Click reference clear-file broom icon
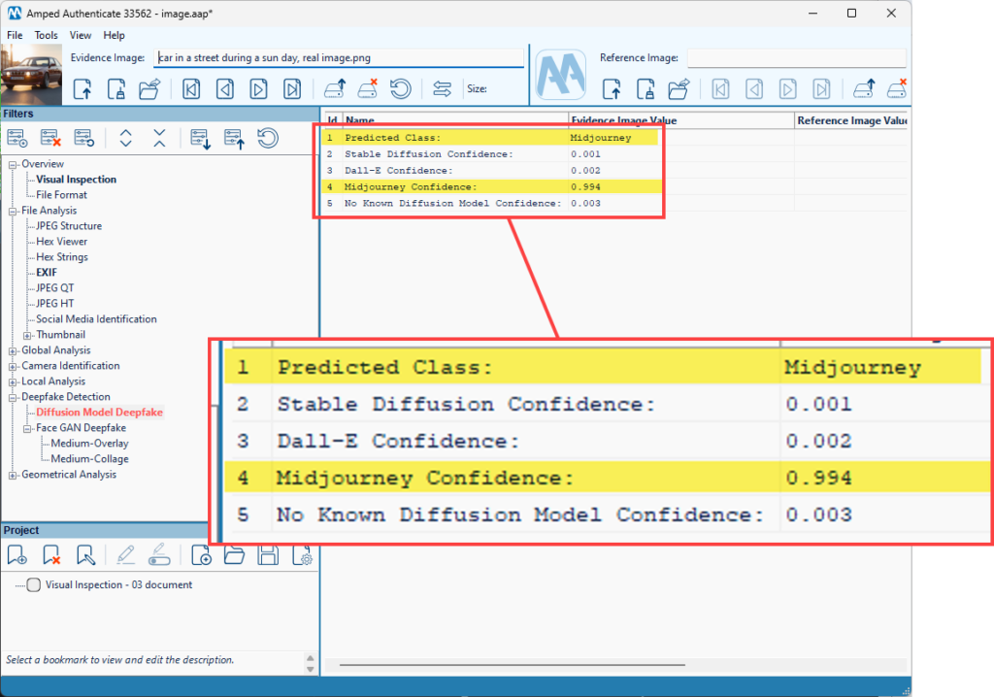The height and width of the screenshot is (697, 994). (646, 88)
